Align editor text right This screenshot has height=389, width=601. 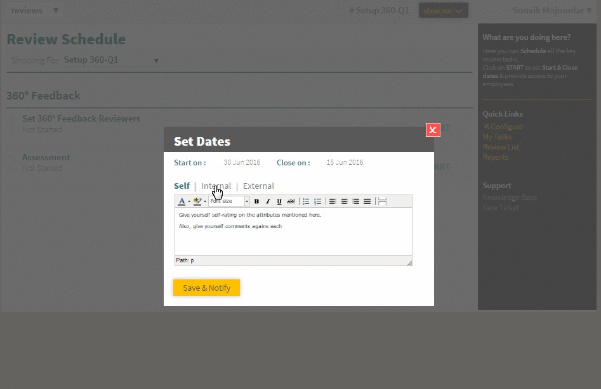click(355, 201)
